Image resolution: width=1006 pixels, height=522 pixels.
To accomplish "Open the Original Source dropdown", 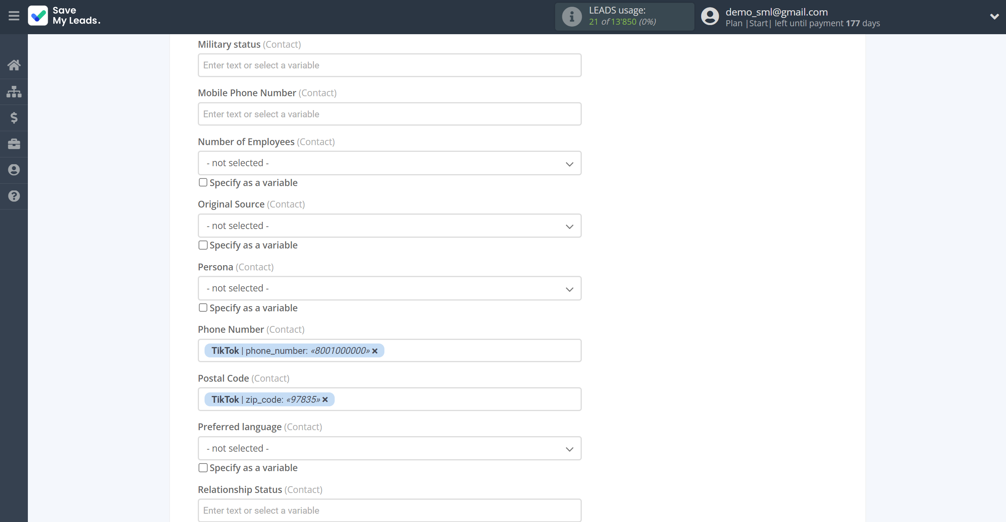I will (390, 226).
